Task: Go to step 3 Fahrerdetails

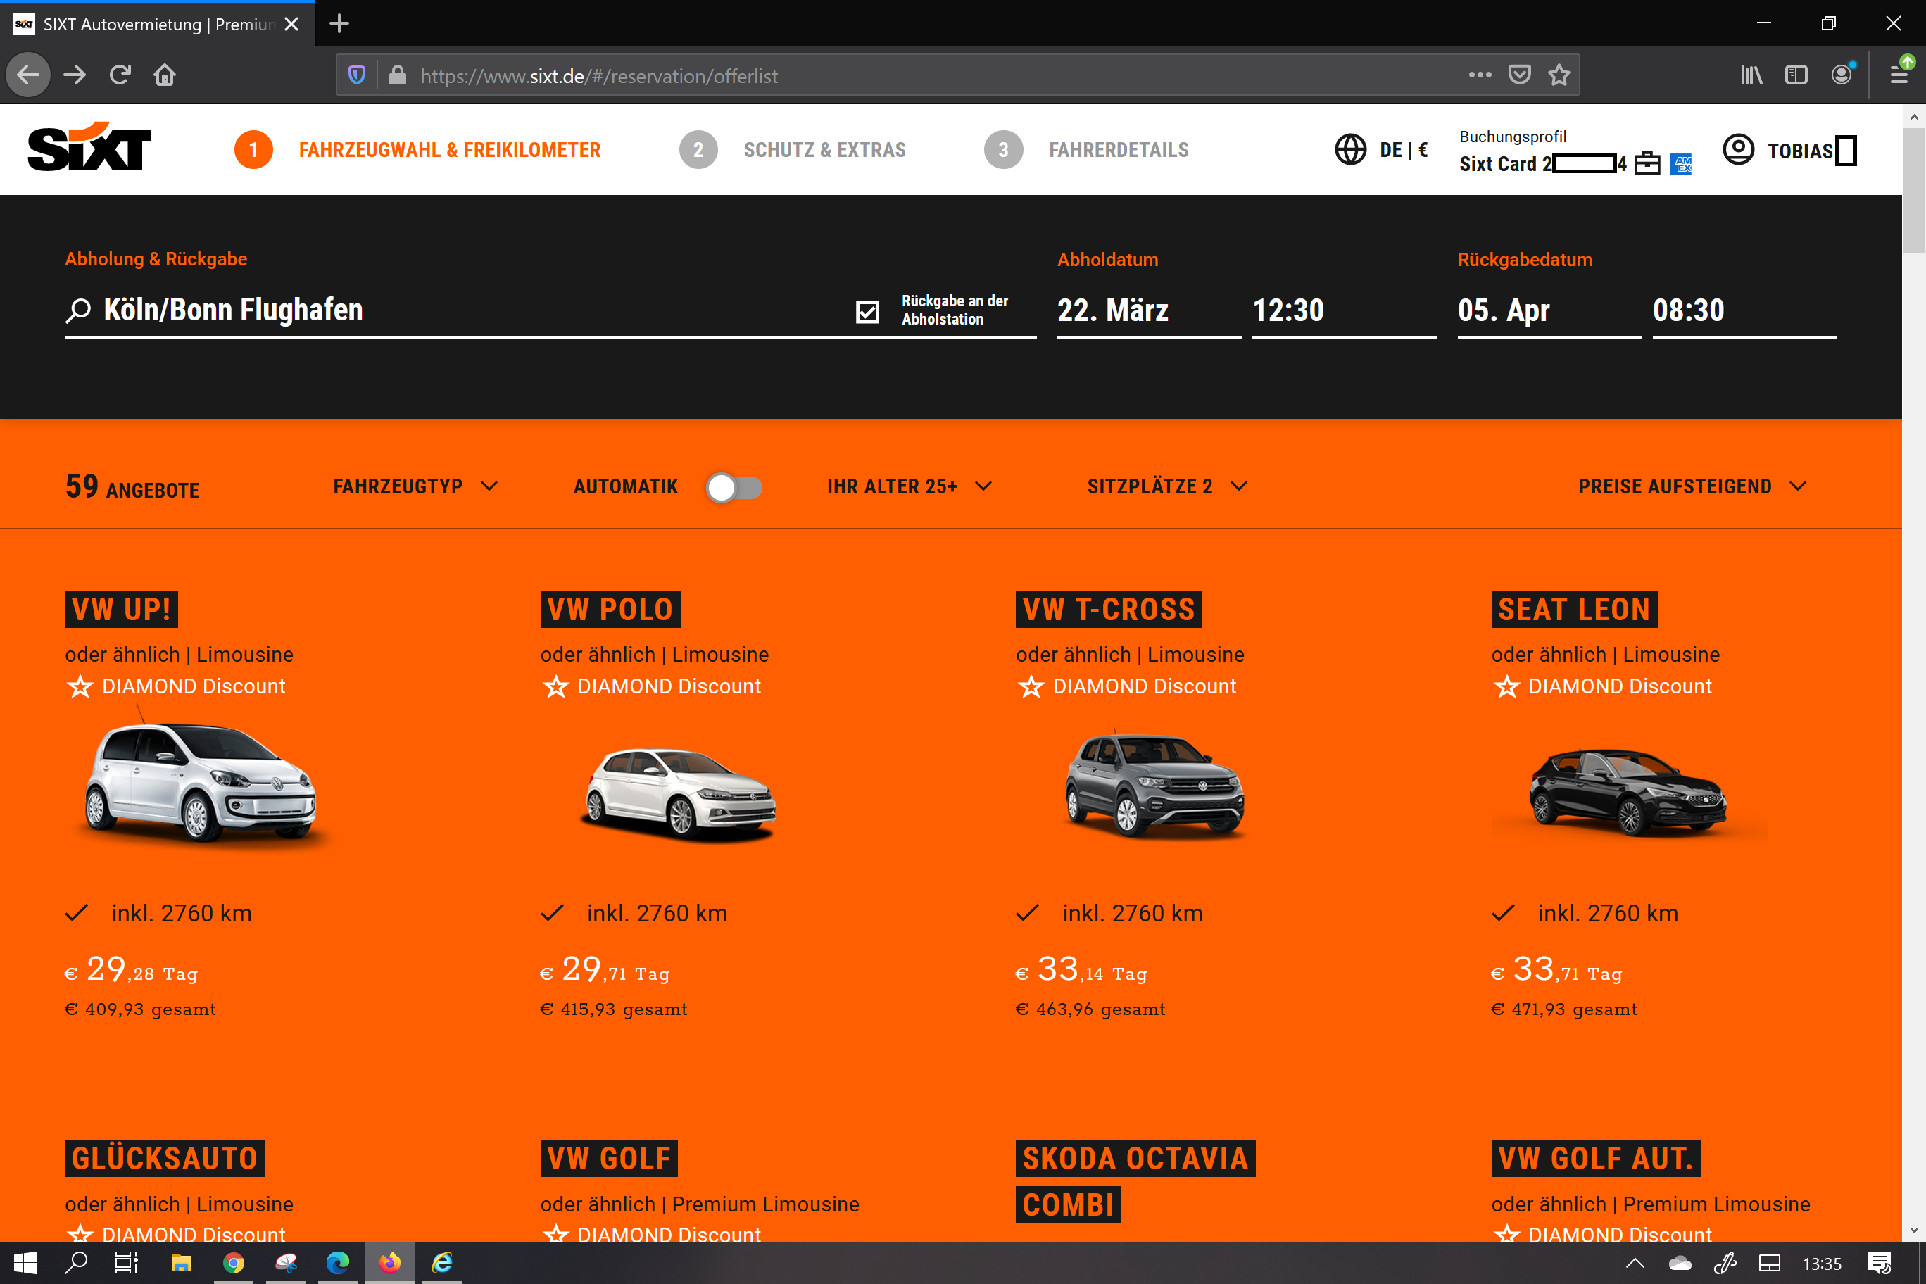Action: click(x=1085, y=150)
